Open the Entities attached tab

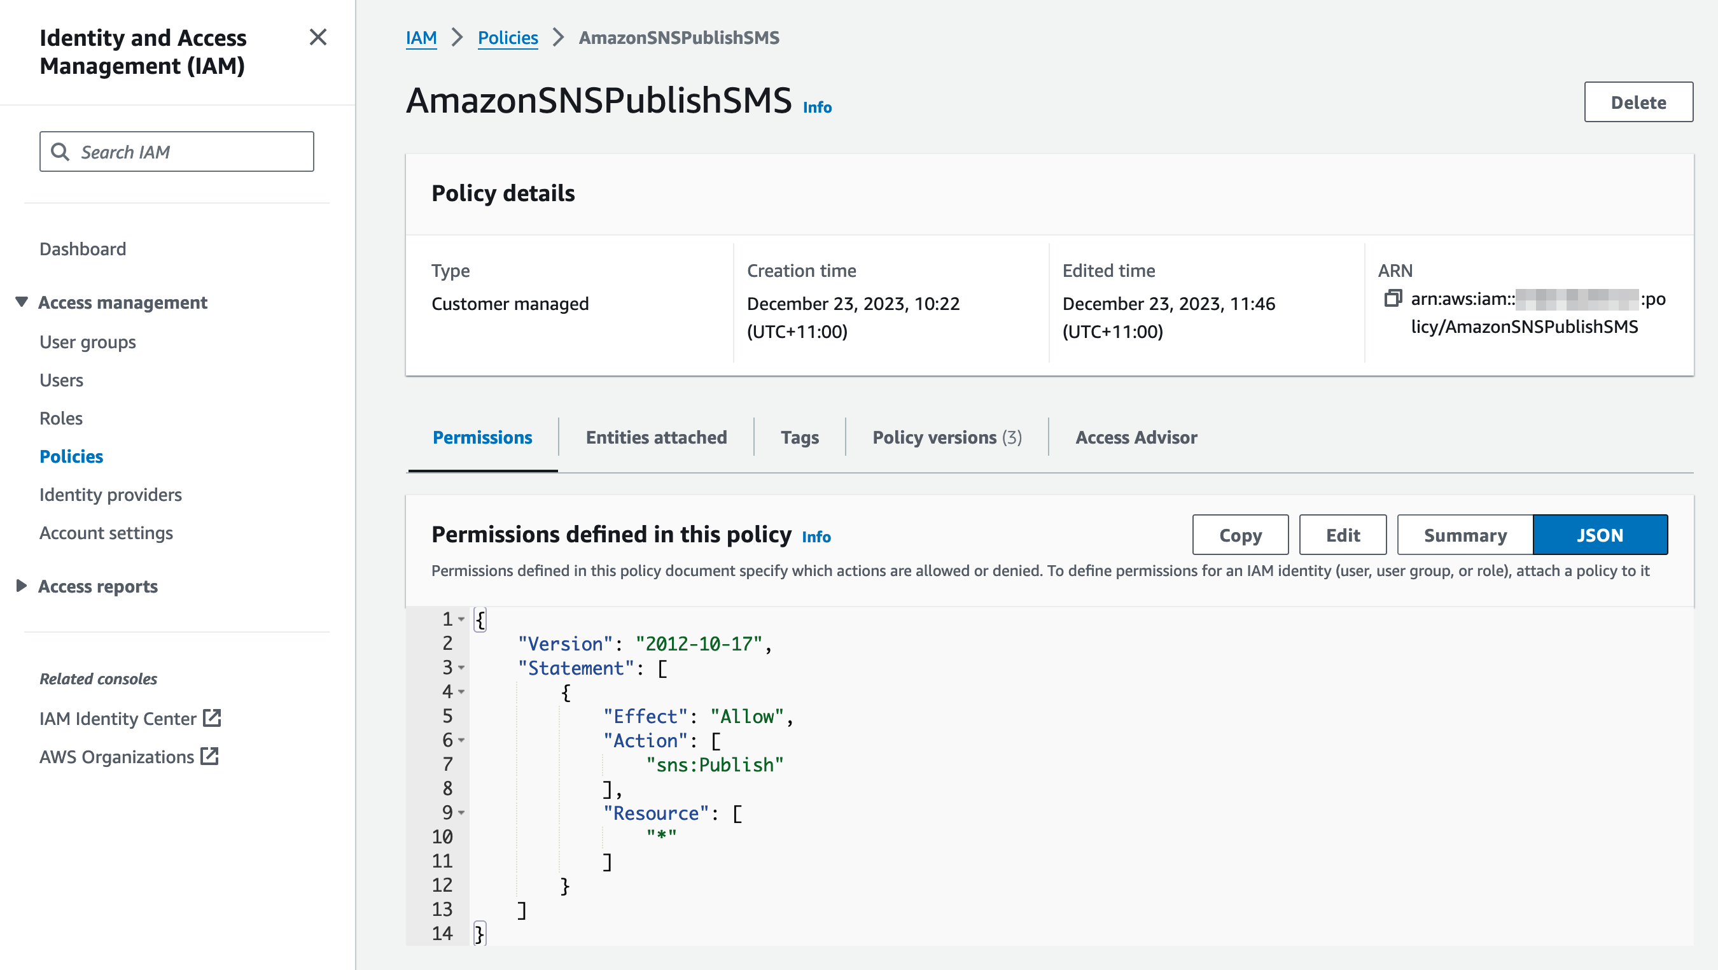(655, 437)
